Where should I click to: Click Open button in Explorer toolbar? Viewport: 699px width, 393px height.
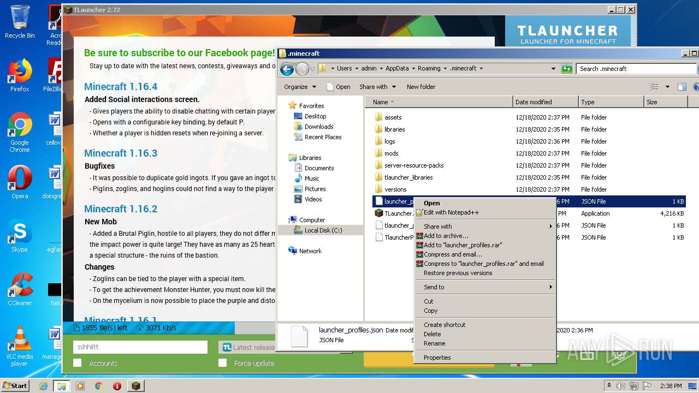(x=338, y=87)
